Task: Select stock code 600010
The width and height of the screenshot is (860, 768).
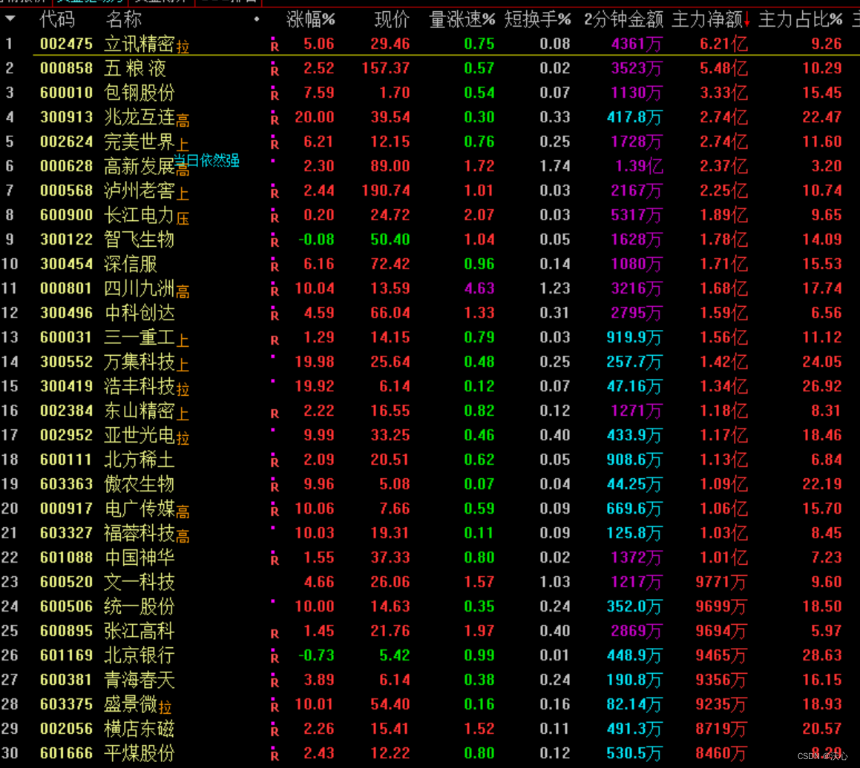Action: (66, 92)
